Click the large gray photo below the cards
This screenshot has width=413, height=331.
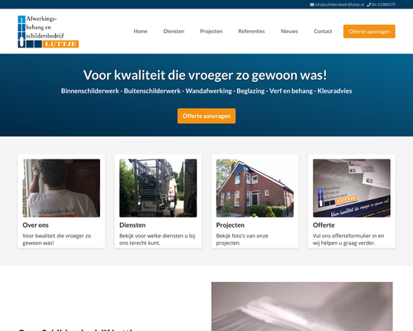[302, 306]
